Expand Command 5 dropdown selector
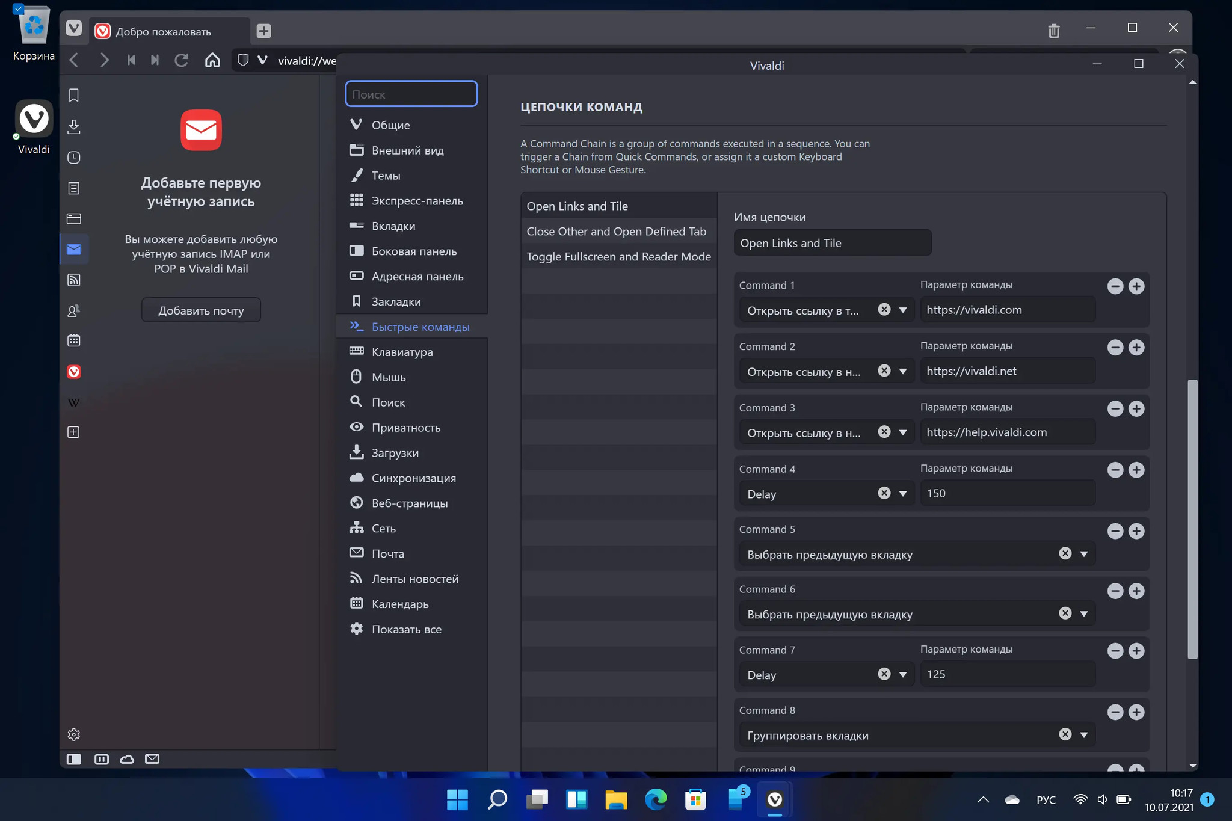This screenshot has width=1232, height=821. tap(1083, 553)
